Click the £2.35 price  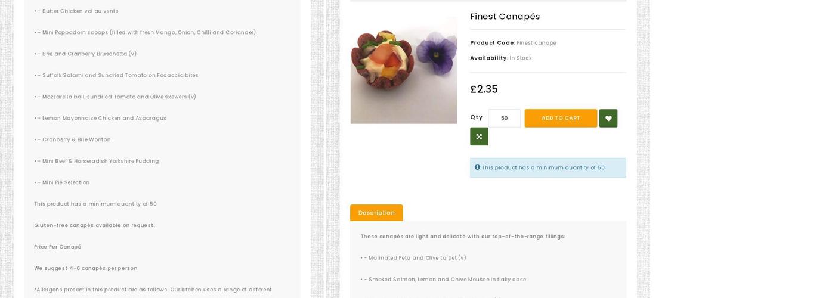[484, 89]
